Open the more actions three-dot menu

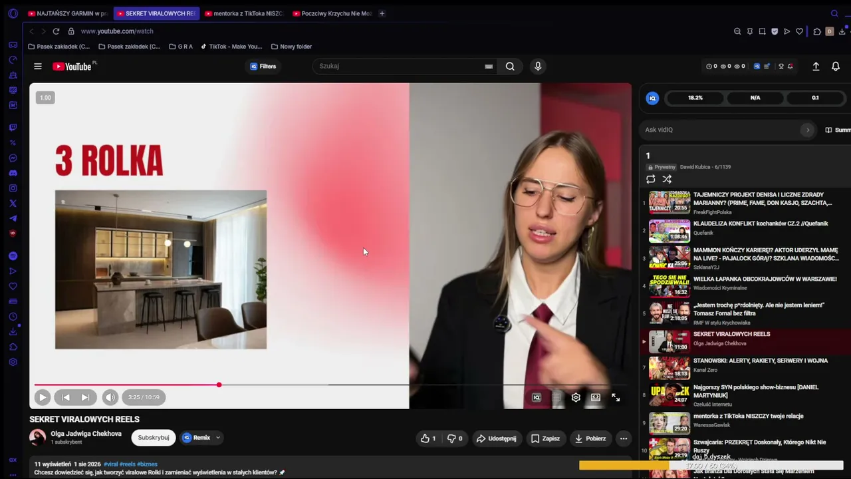(x=623, y=438)
